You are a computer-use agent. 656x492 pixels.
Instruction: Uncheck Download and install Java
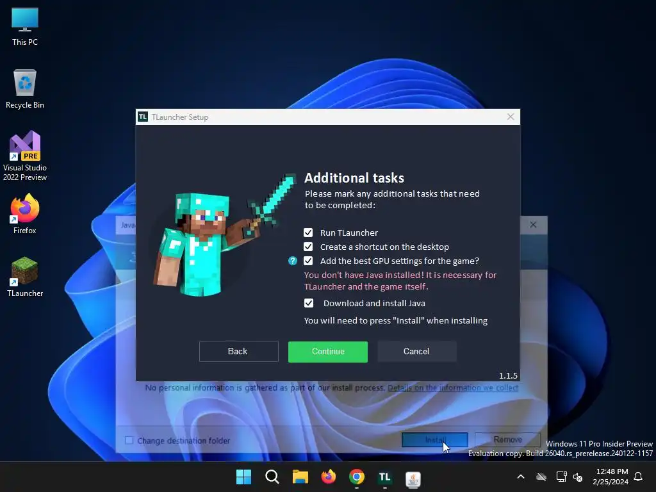[308, 303]
